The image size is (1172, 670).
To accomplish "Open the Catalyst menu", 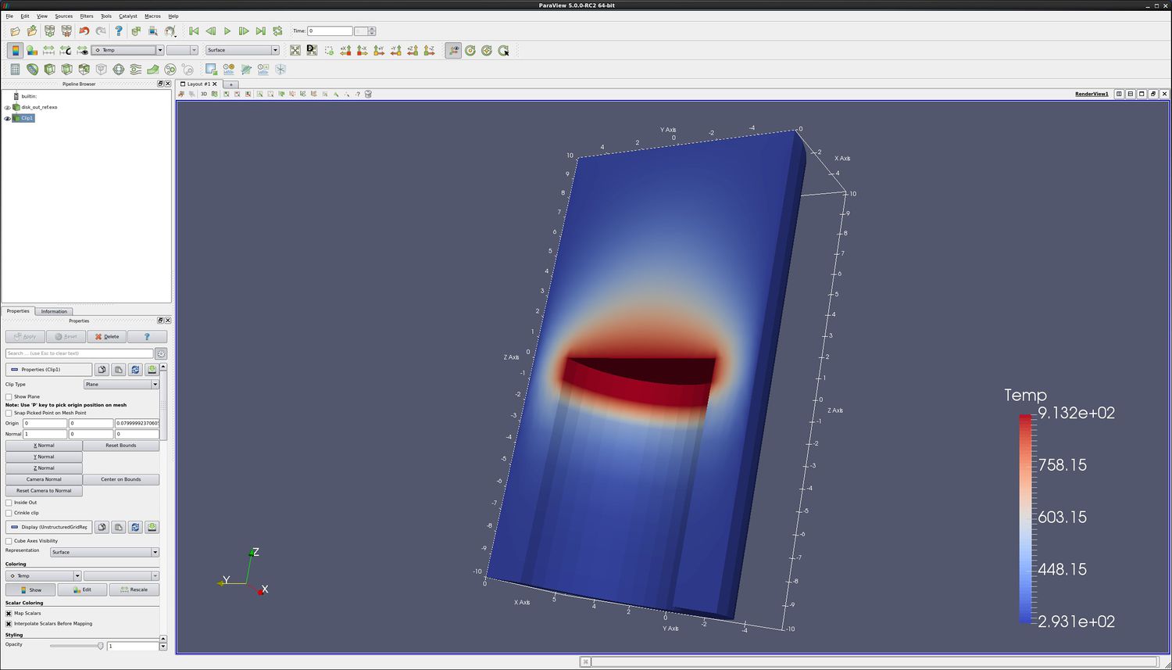I will pos(128,16).
